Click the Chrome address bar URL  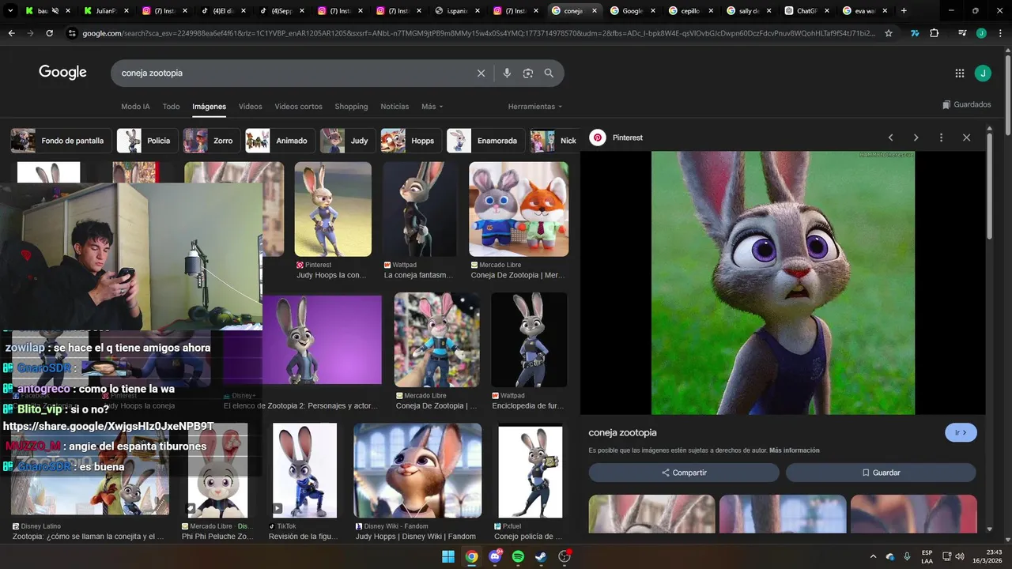pos(478,33)
